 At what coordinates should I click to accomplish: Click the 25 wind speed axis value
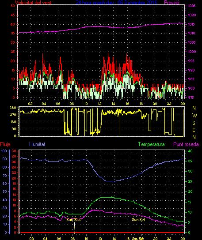[x=13, y=52]
